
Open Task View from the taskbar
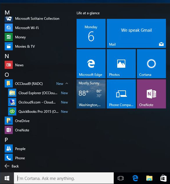click(x=121, y=178)
